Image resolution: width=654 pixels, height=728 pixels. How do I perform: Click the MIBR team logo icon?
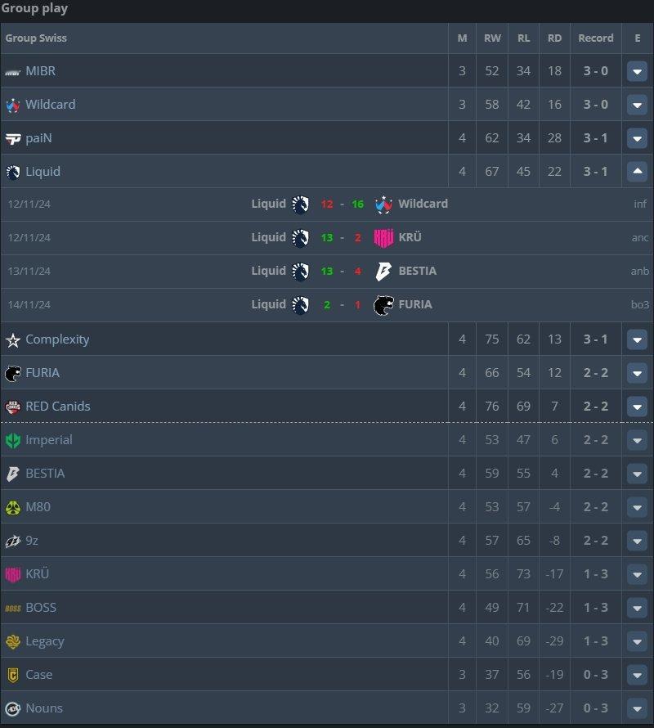[x=12, y=72]
